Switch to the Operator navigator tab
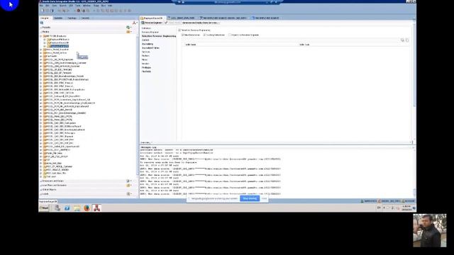Image resolution: width=454 pixels, height=255 pixels. [x=58, y=18]
